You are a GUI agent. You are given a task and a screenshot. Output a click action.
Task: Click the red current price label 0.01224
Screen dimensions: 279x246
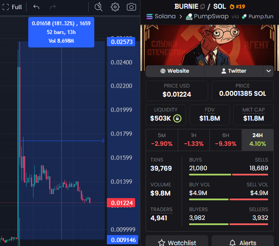coord(121,203)
